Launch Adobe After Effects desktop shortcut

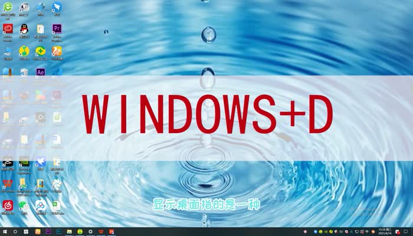click(x=41, y=72)
